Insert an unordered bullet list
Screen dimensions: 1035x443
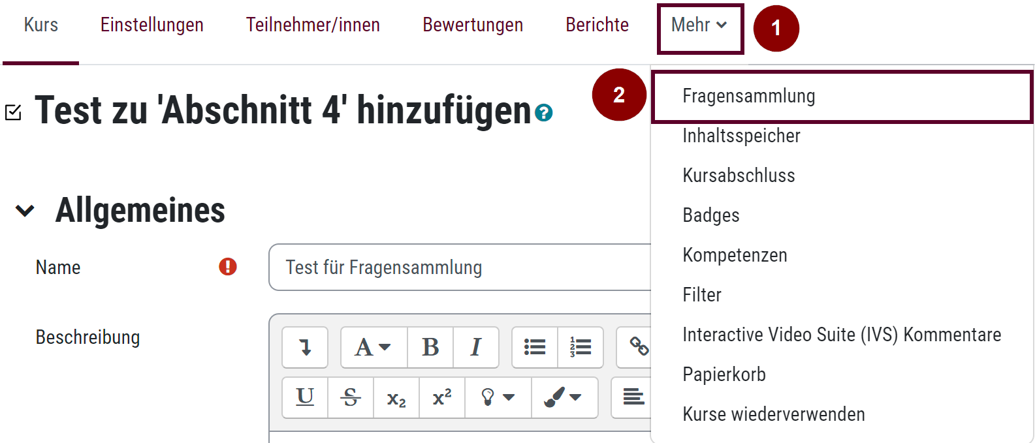point(535,347)
